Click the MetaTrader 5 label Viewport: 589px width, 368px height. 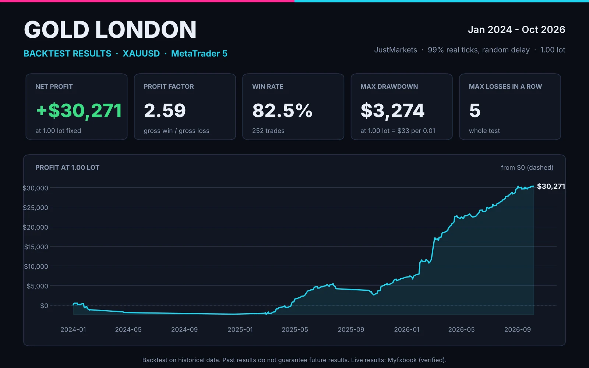click(199, 54)
